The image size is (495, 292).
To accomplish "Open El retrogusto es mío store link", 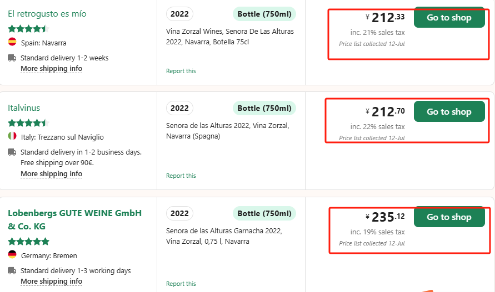I will coord(47,13).
